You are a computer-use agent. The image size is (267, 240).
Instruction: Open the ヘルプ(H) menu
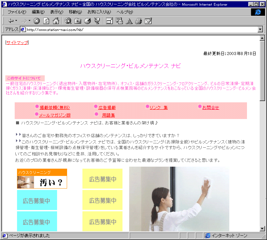(124, 12)
